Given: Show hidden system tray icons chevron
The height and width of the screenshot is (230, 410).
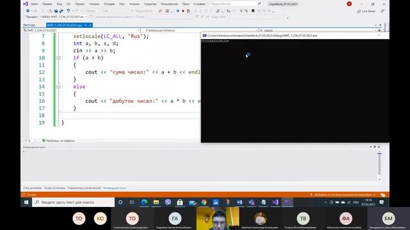Looking at the screenshot, I should point(325,202).
